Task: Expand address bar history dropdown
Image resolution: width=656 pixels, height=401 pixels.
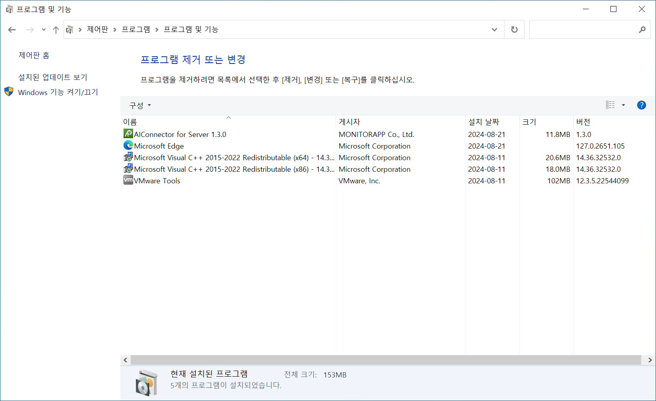Action: (x=494, y=30)
